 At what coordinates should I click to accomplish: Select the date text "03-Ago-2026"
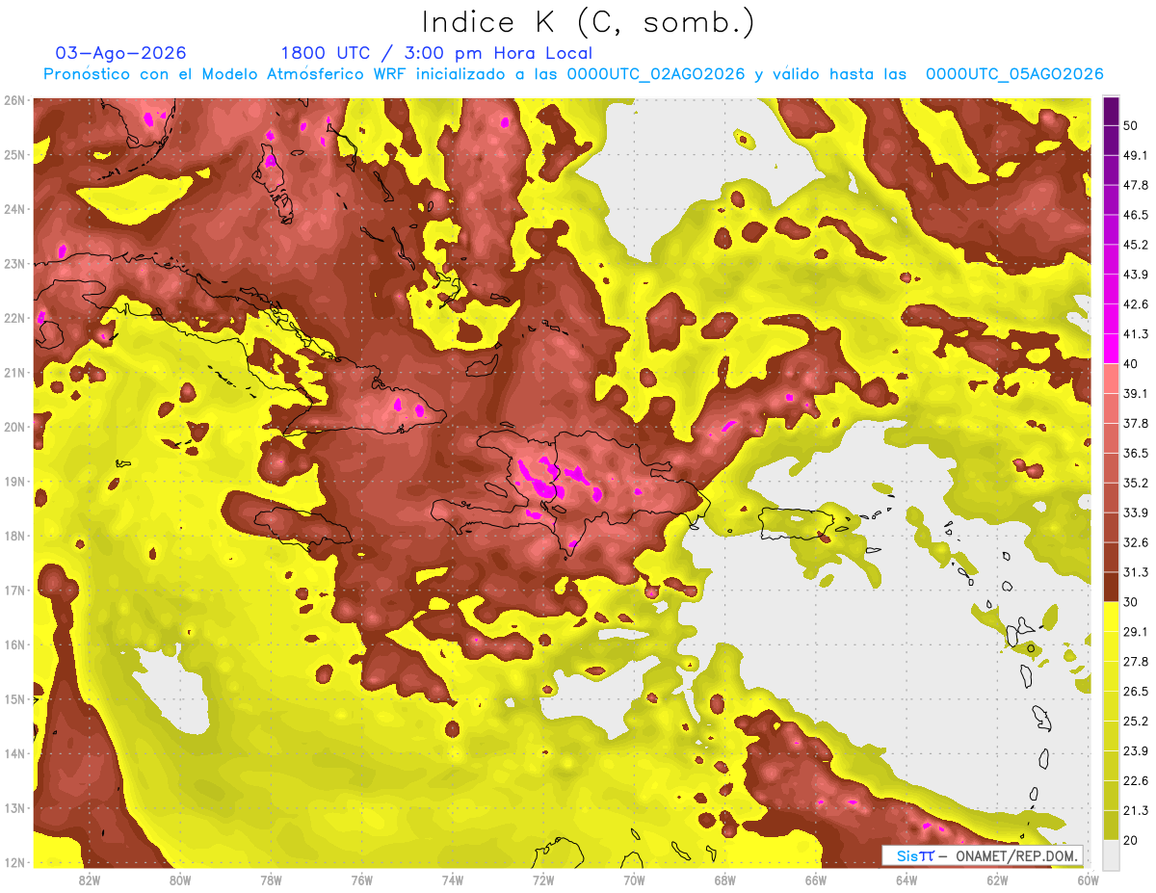121,53
